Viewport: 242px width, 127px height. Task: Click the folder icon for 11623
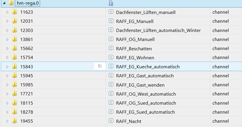click(14, 12)
